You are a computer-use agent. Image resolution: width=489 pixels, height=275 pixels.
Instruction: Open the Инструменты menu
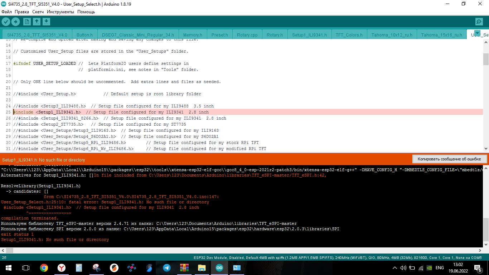[60, 12]
